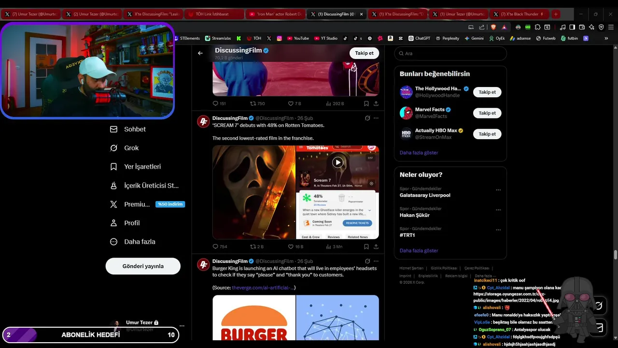Open the Instagram bookmark icon

tap(280, 38)
